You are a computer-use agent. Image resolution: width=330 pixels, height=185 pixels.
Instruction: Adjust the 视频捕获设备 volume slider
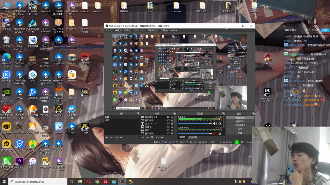195,134
